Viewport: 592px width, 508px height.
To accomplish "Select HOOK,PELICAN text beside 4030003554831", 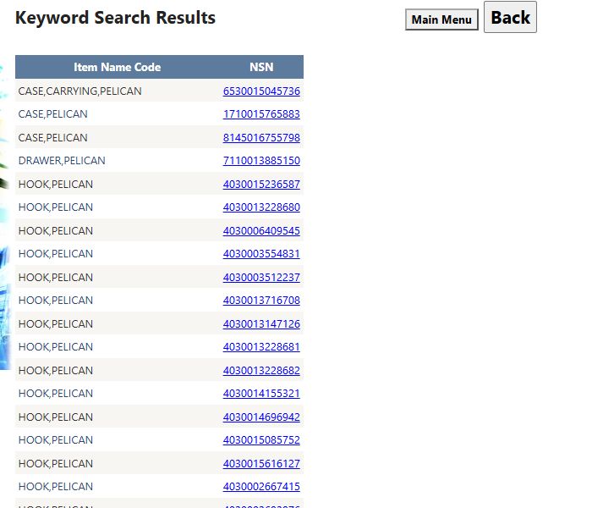I will [x=56, y=254].
